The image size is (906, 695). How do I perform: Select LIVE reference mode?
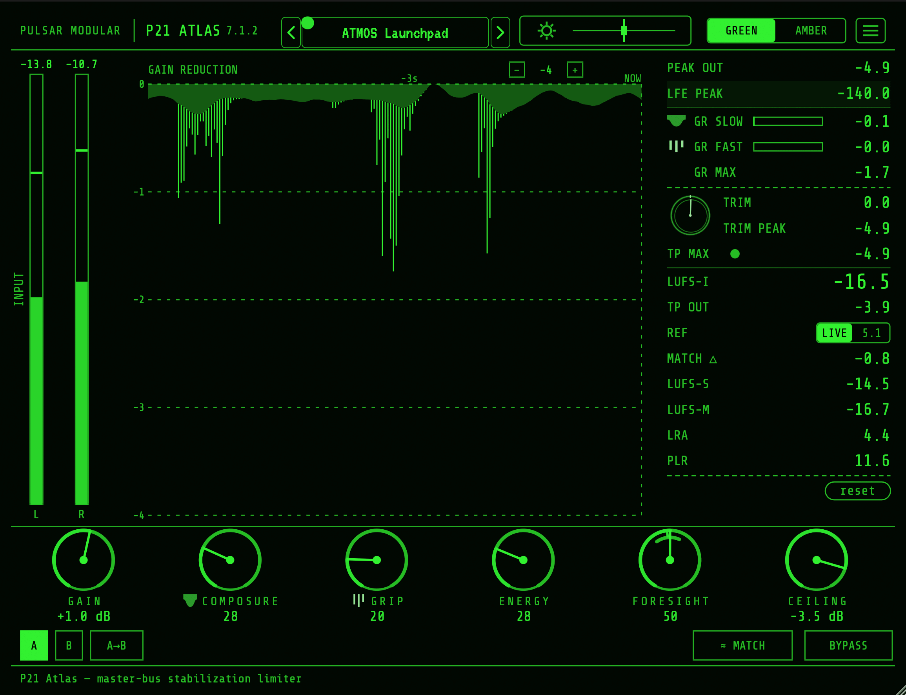(834, 333)
